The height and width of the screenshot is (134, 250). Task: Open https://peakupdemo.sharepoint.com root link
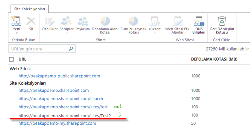pyautogui.click(x=54, y=91)
